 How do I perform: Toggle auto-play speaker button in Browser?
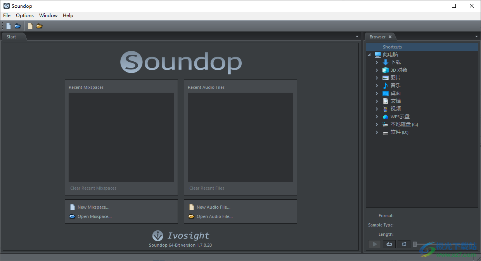click(x=404, y=244)
